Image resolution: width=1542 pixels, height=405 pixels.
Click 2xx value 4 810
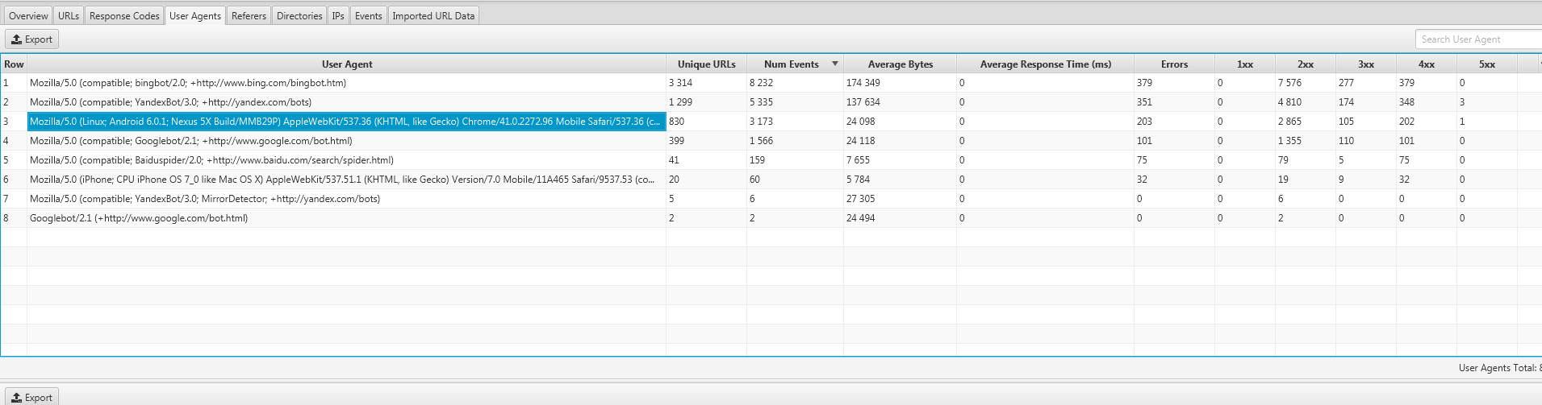tap(1289, 102)
